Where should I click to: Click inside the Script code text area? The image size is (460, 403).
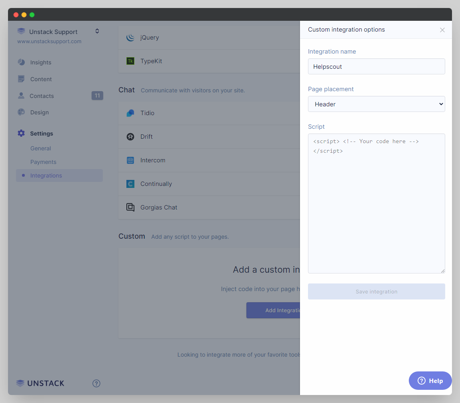coord(376,203)
